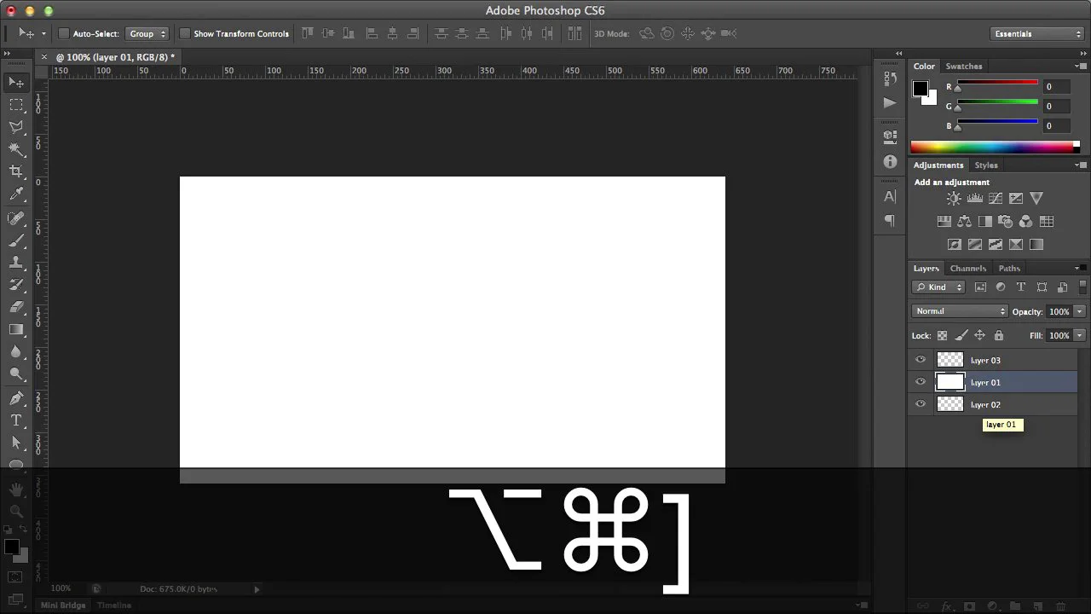
Task: Add a Threshold adjustment
Action: [x=995, y=244]
